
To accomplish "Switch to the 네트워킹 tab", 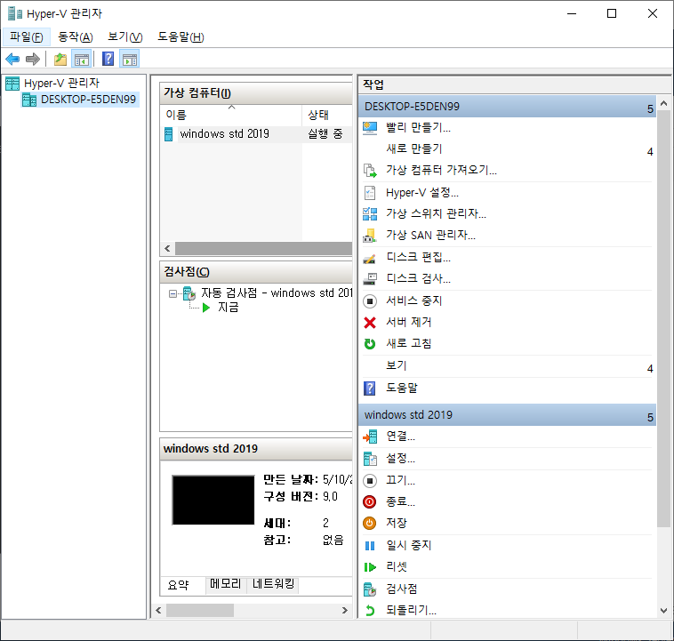I will coord(273,584).
